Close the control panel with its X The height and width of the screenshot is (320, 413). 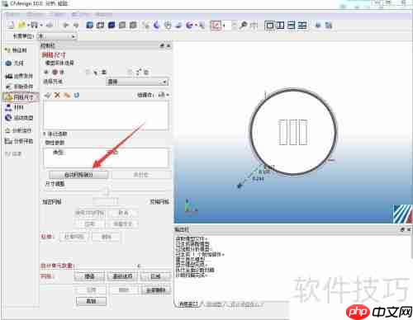coord(169,45)
